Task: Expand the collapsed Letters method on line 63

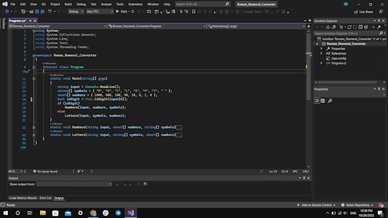Action: [34, 135]
